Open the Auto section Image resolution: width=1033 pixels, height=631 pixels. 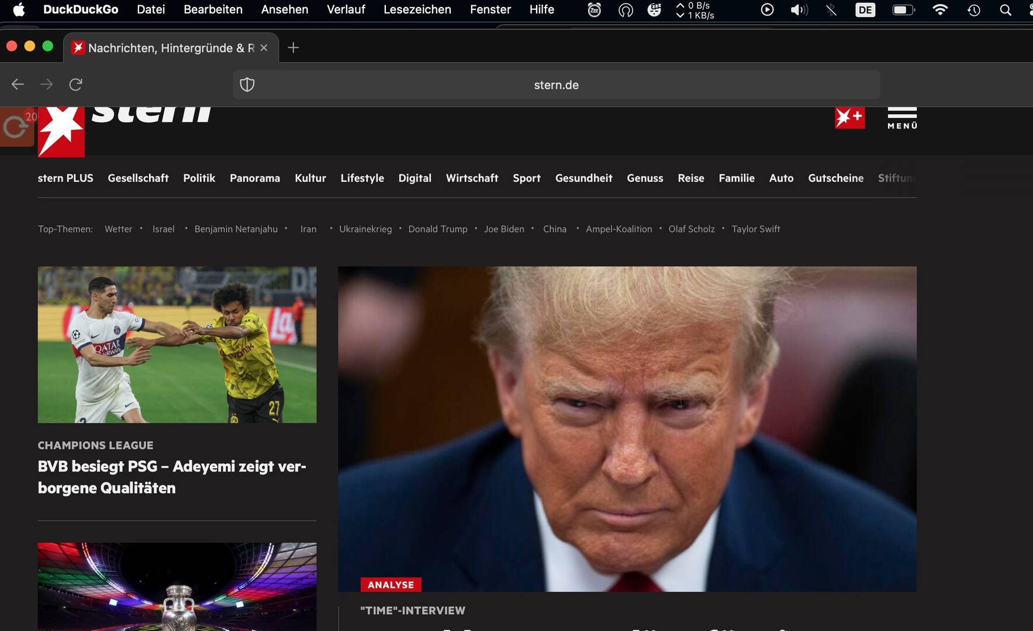coord(782,178)
